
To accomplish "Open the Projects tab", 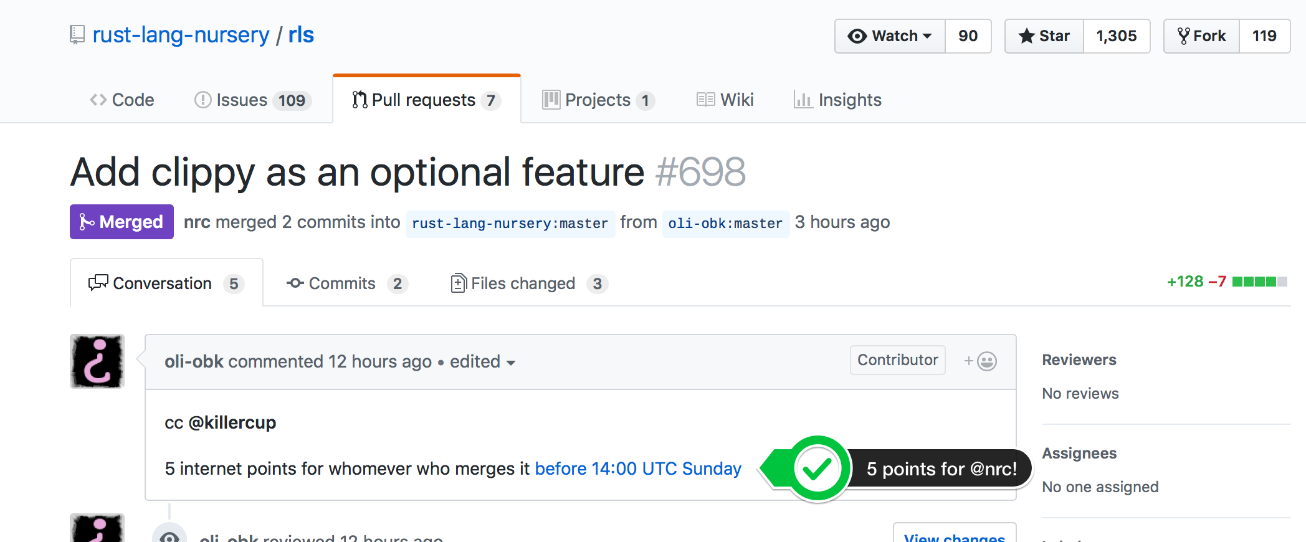I will click(598, 100).
